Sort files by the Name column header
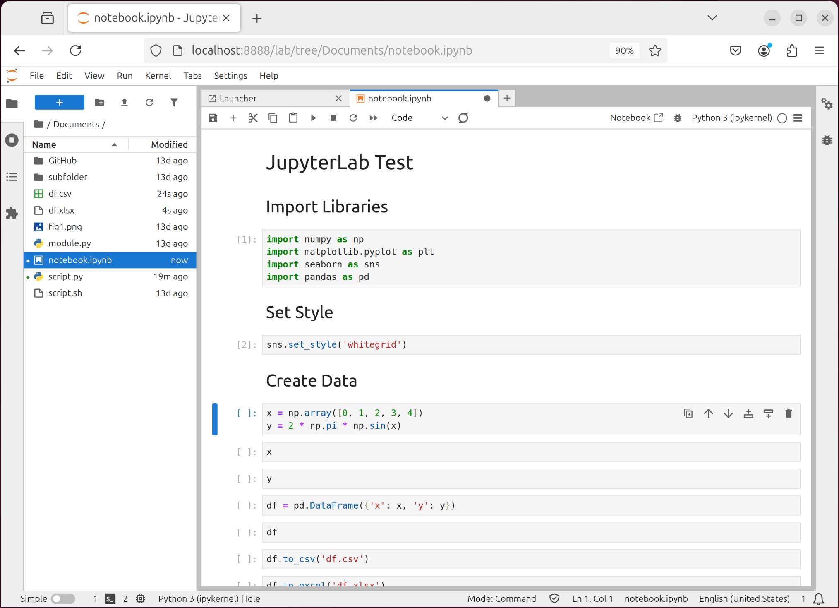Screen dimensions: 839x608 (x=76, y=144)
